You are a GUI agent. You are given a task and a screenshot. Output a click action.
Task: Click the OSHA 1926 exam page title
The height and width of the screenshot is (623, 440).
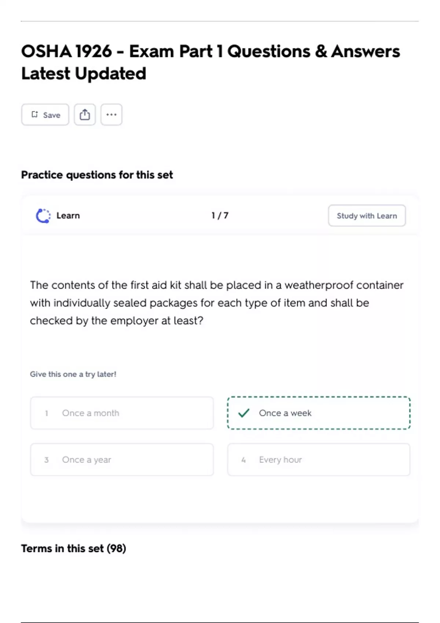click(x=210, y=62)
